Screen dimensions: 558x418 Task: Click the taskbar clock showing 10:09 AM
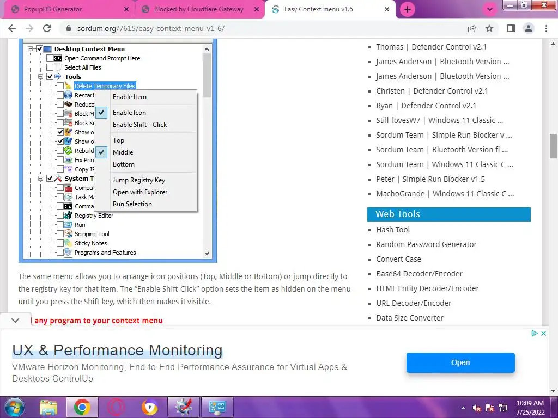click(530, 408)
